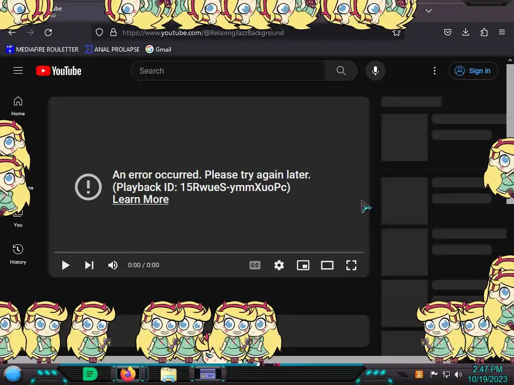The image size is (514, 385).
Task: Mute the player volume
Action: (x=113, y=265)
